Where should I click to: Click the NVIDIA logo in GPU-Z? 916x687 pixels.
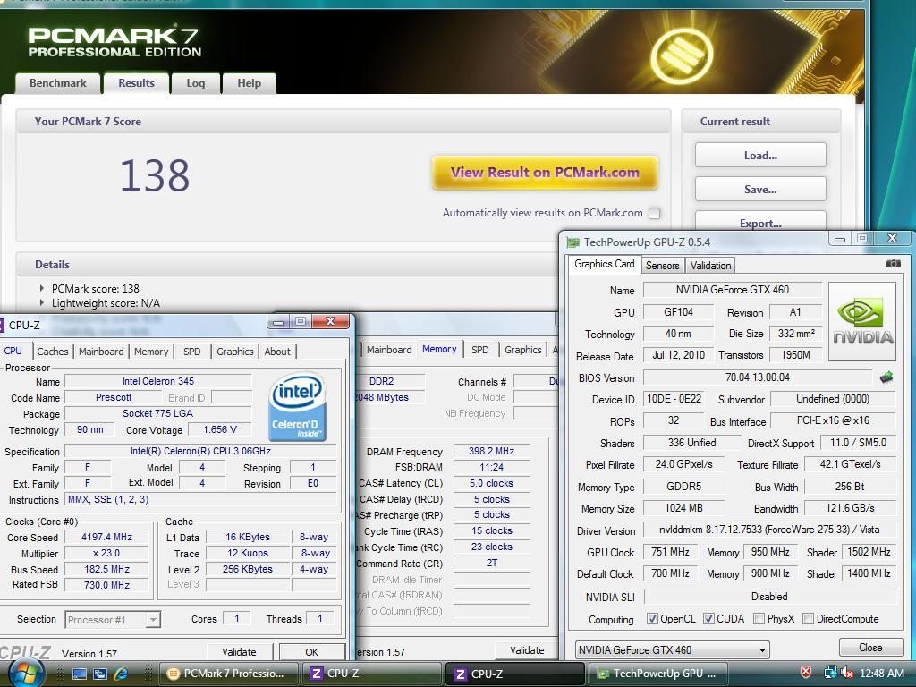click(862, 322)
